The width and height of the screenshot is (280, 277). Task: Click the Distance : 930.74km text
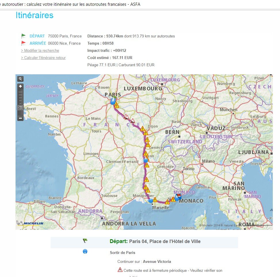[x=105, y=36]
